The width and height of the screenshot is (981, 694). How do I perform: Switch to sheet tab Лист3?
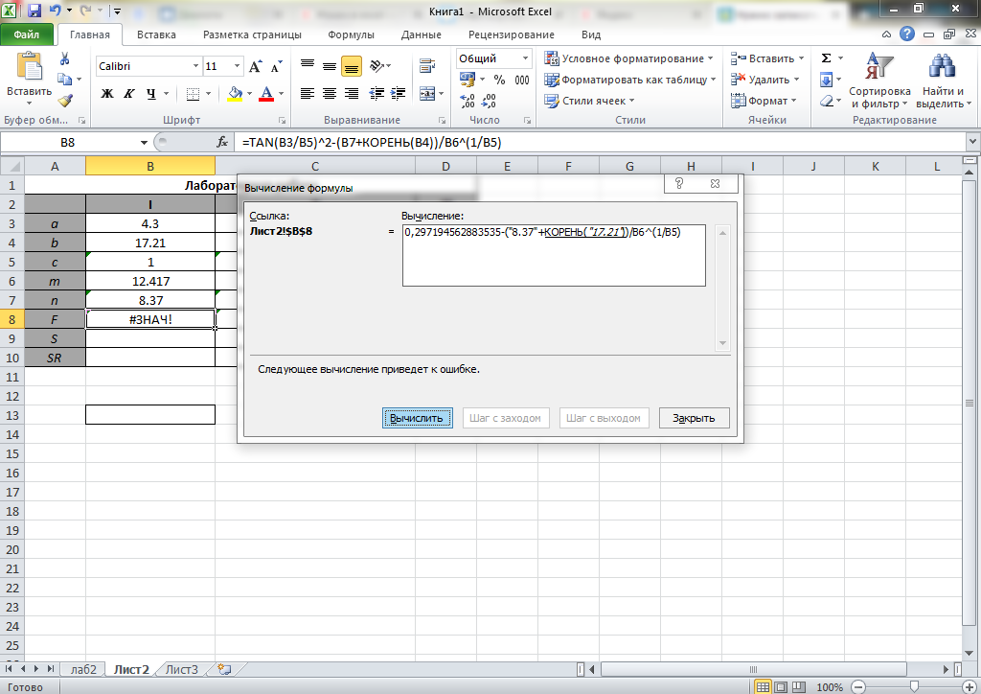click(x=182, y=670)
